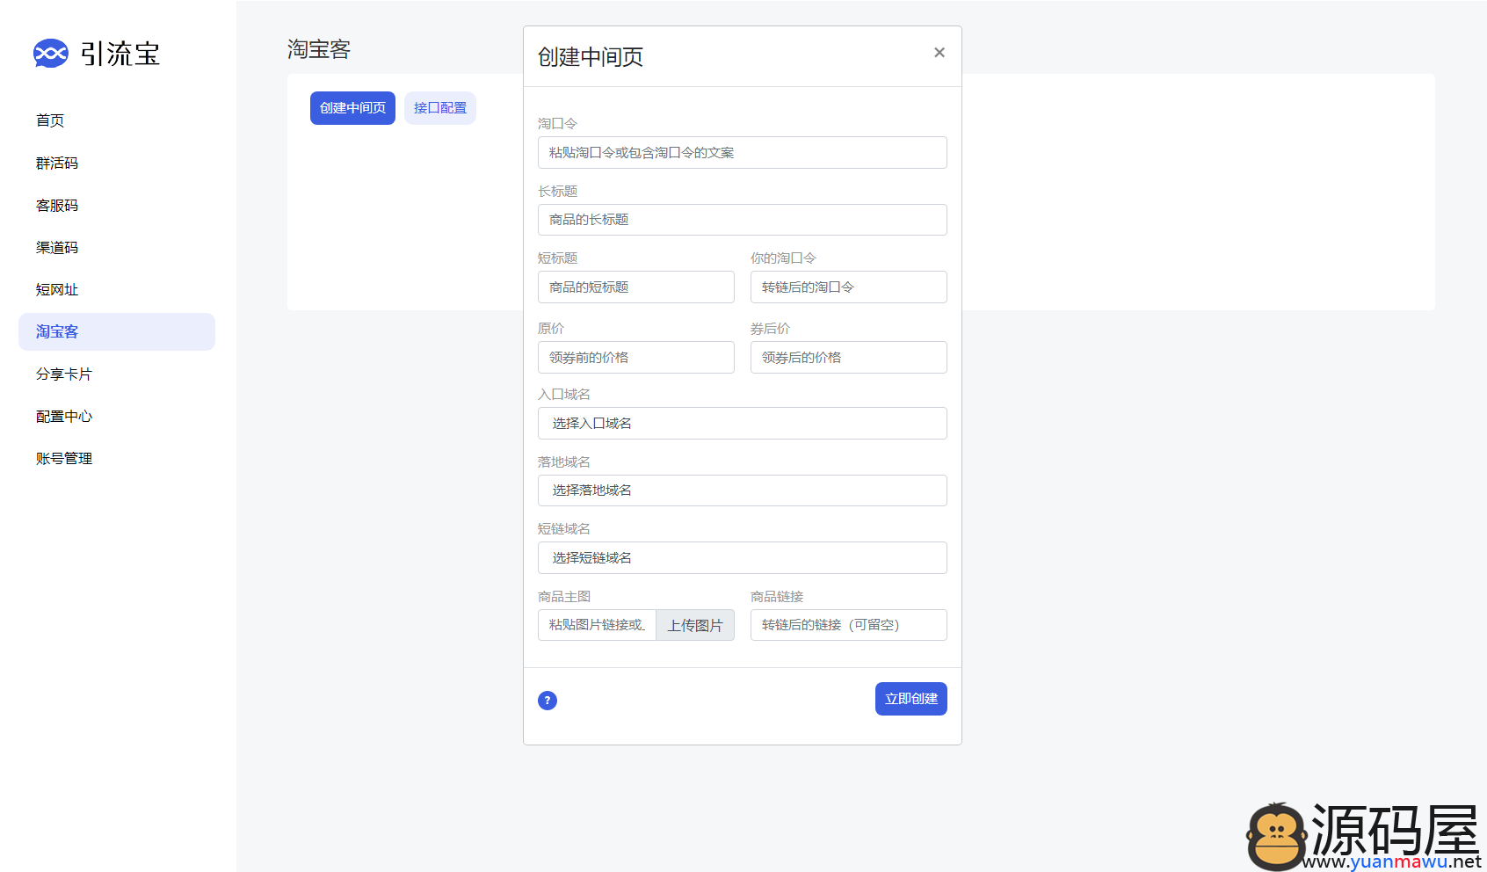Click the 创建中间页 dialog title
The image size is (1487, 872).
591,57
